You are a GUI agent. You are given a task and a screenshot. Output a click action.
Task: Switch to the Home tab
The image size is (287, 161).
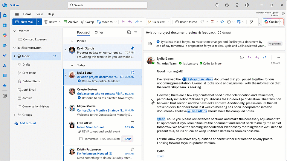(x=27, y=14)
